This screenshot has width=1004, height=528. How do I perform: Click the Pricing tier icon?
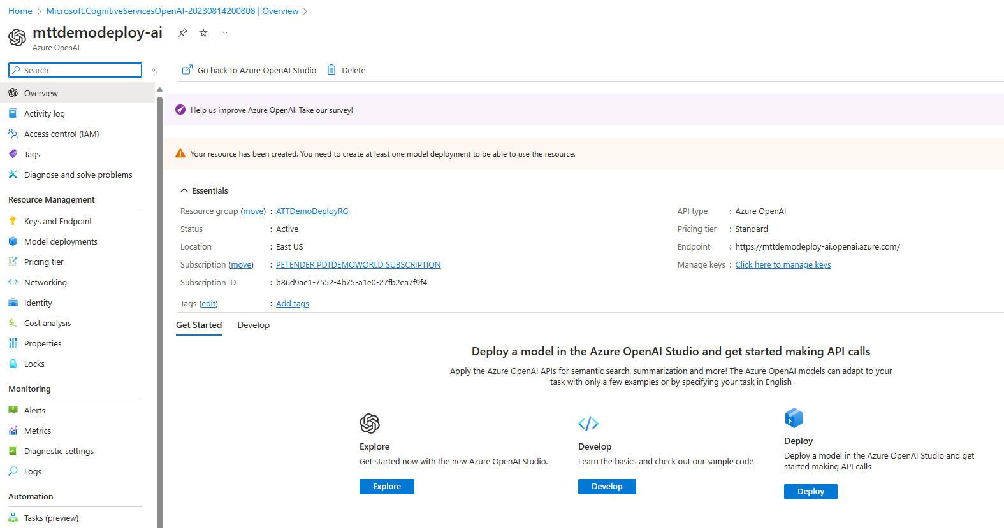click(13, 262)
